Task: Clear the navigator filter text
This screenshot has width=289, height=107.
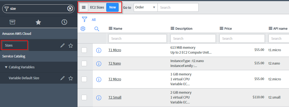Action: click(70, 8)
